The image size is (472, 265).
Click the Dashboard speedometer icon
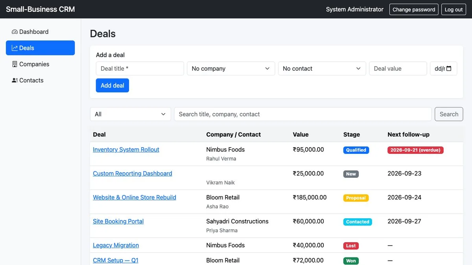(15, 32)
